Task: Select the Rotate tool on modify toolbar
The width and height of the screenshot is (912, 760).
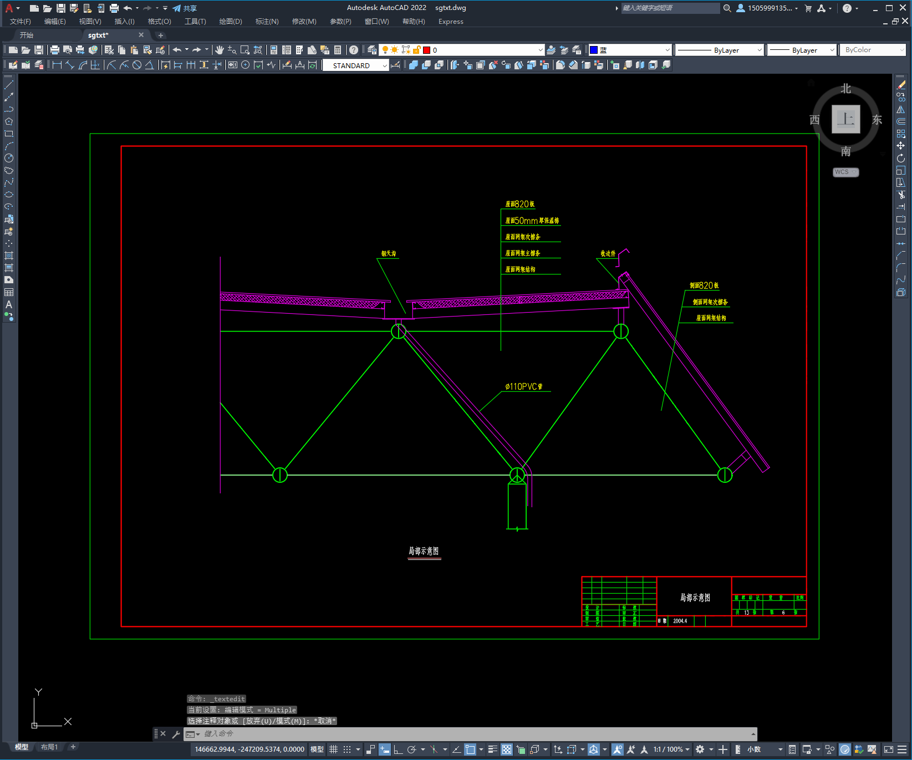Action: pos(901,158)
